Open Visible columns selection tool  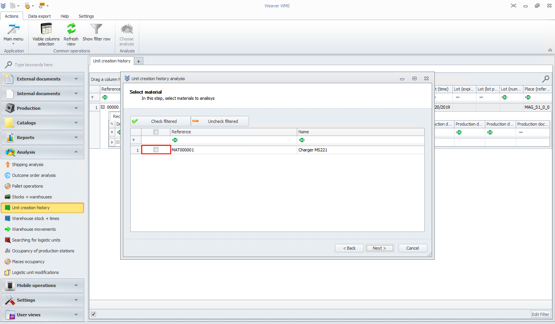pos(46,34)
